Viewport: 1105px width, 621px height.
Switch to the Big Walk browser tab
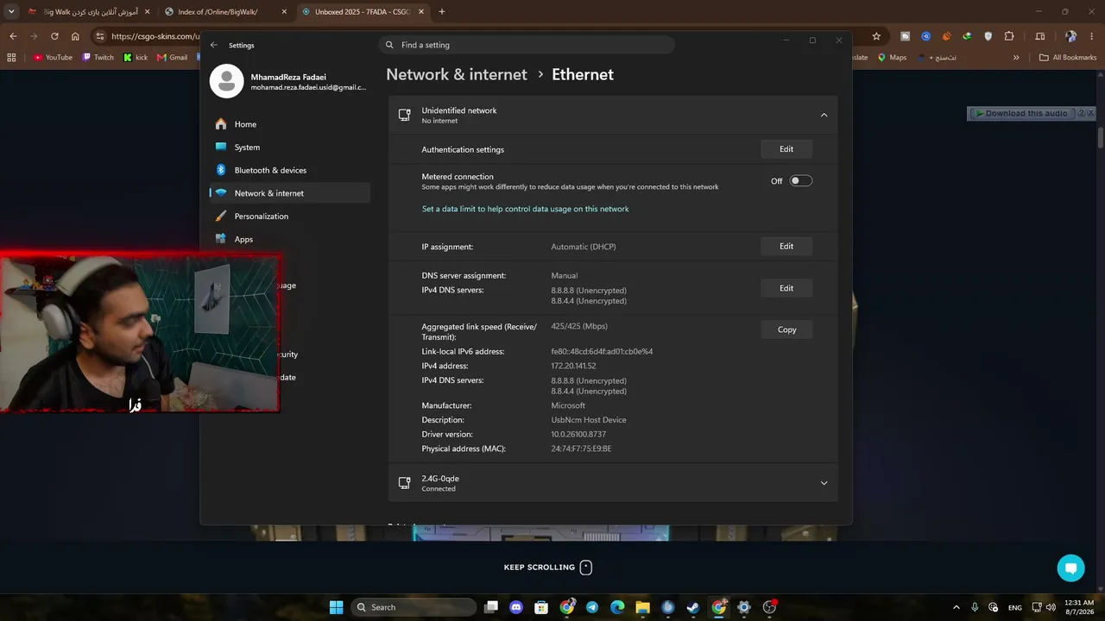click(x=87, y=12)
